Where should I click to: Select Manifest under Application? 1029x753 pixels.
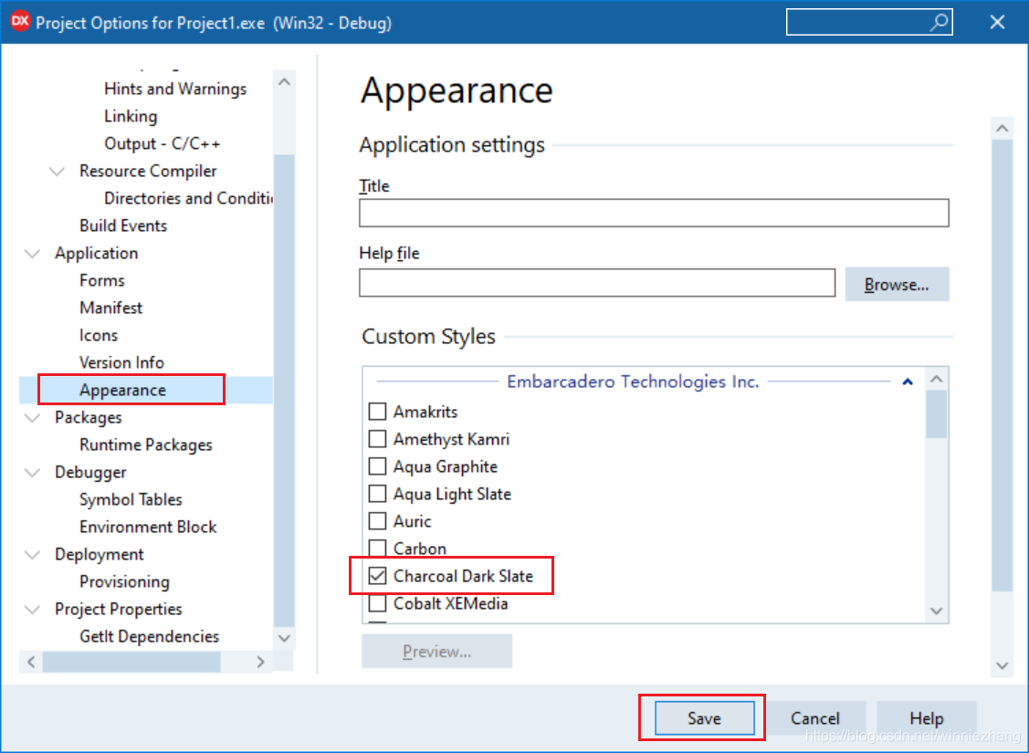[110, 308]
